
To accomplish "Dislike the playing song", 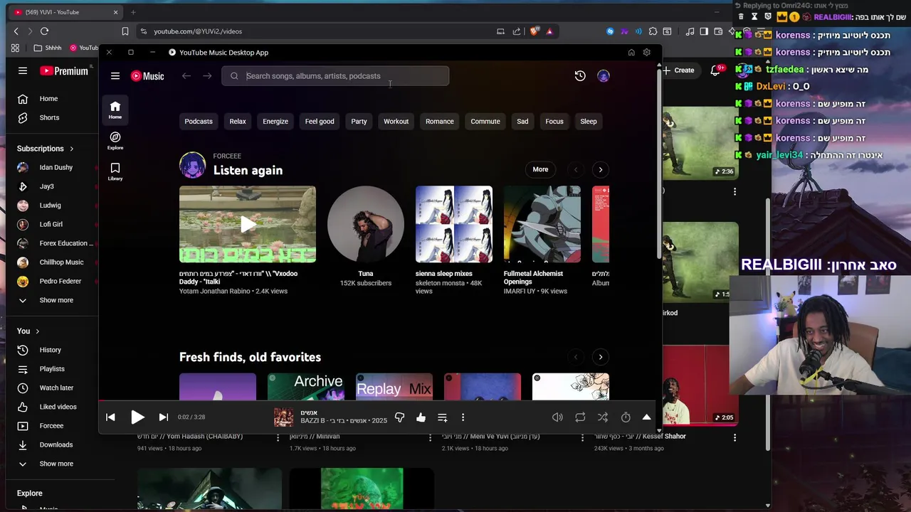I will 400,417.
